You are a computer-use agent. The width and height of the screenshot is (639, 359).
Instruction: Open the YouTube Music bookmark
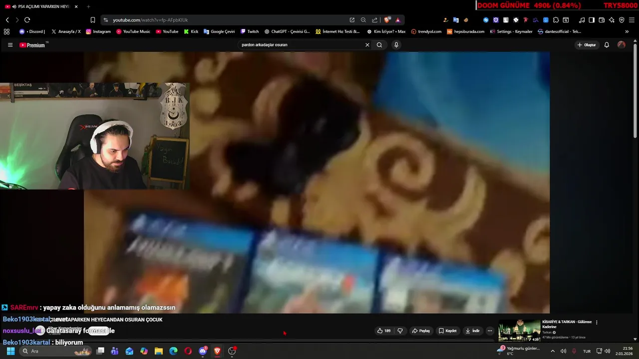133,31
